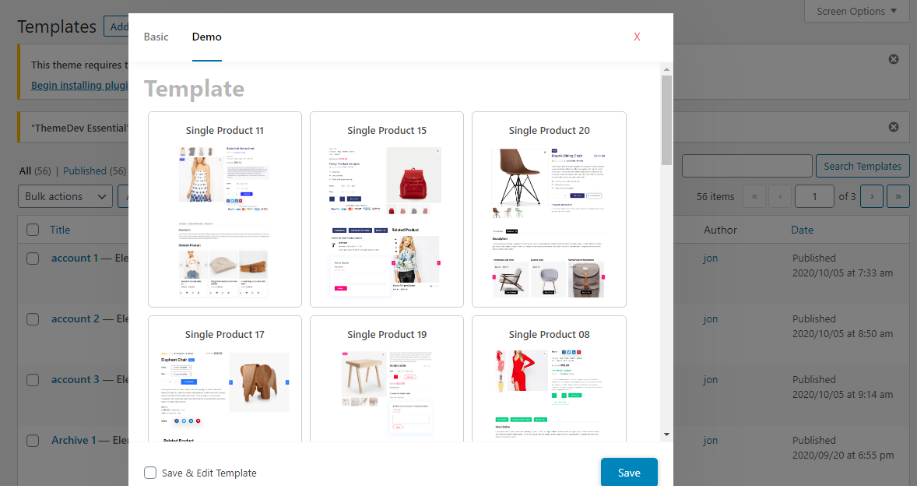917x489 pixels.
Task: Click author jon in account 3 row
Action: 711,380
